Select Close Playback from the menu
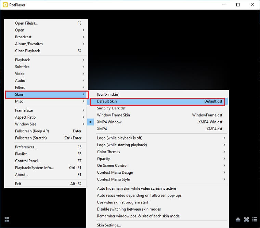Screen dimensions: 260x228 tap(46, 51)
